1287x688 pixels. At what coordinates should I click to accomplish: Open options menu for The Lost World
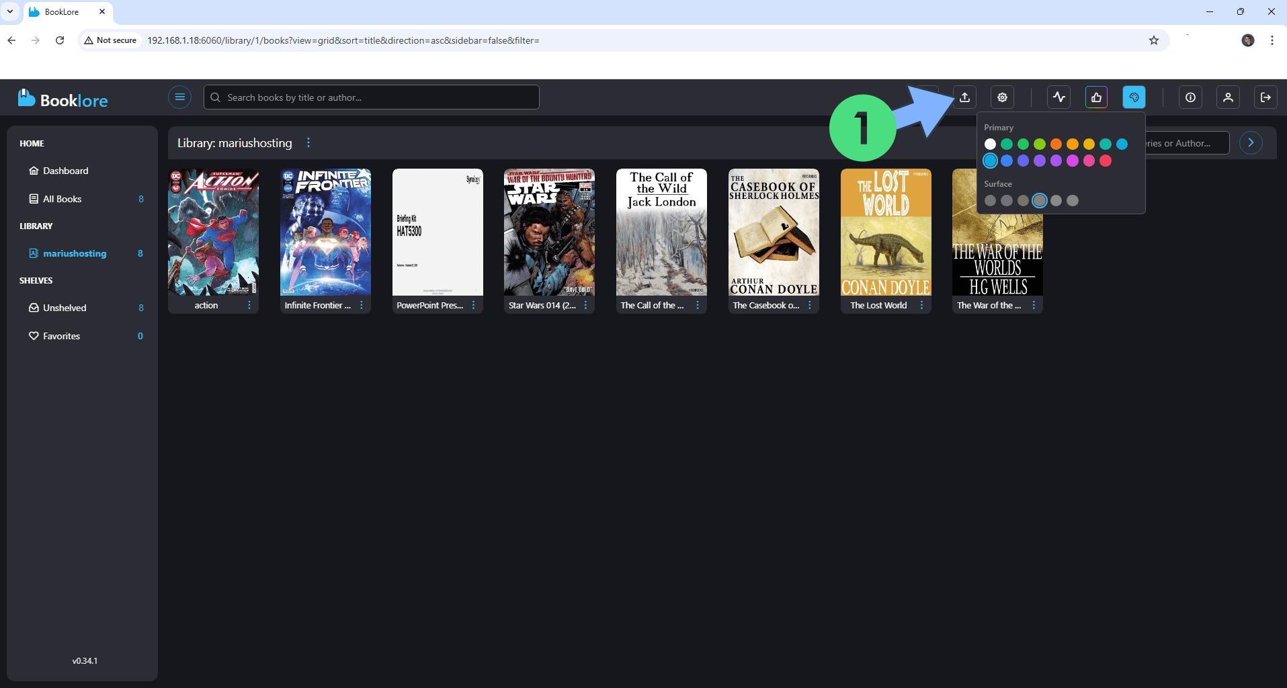(x=921, y=305)
